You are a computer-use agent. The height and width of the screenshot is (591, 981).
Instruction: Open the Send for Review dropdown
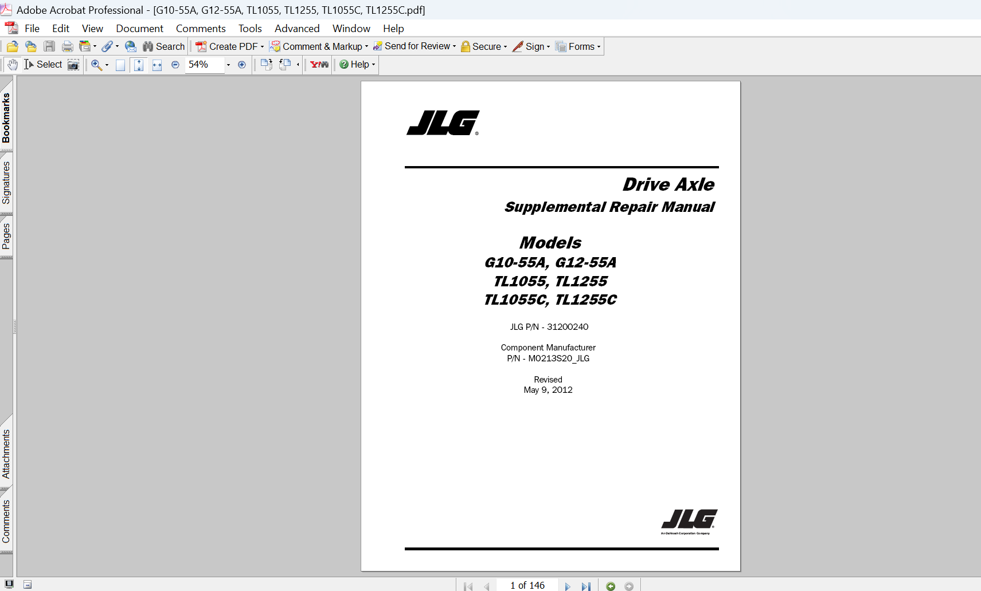pos(415,46)
